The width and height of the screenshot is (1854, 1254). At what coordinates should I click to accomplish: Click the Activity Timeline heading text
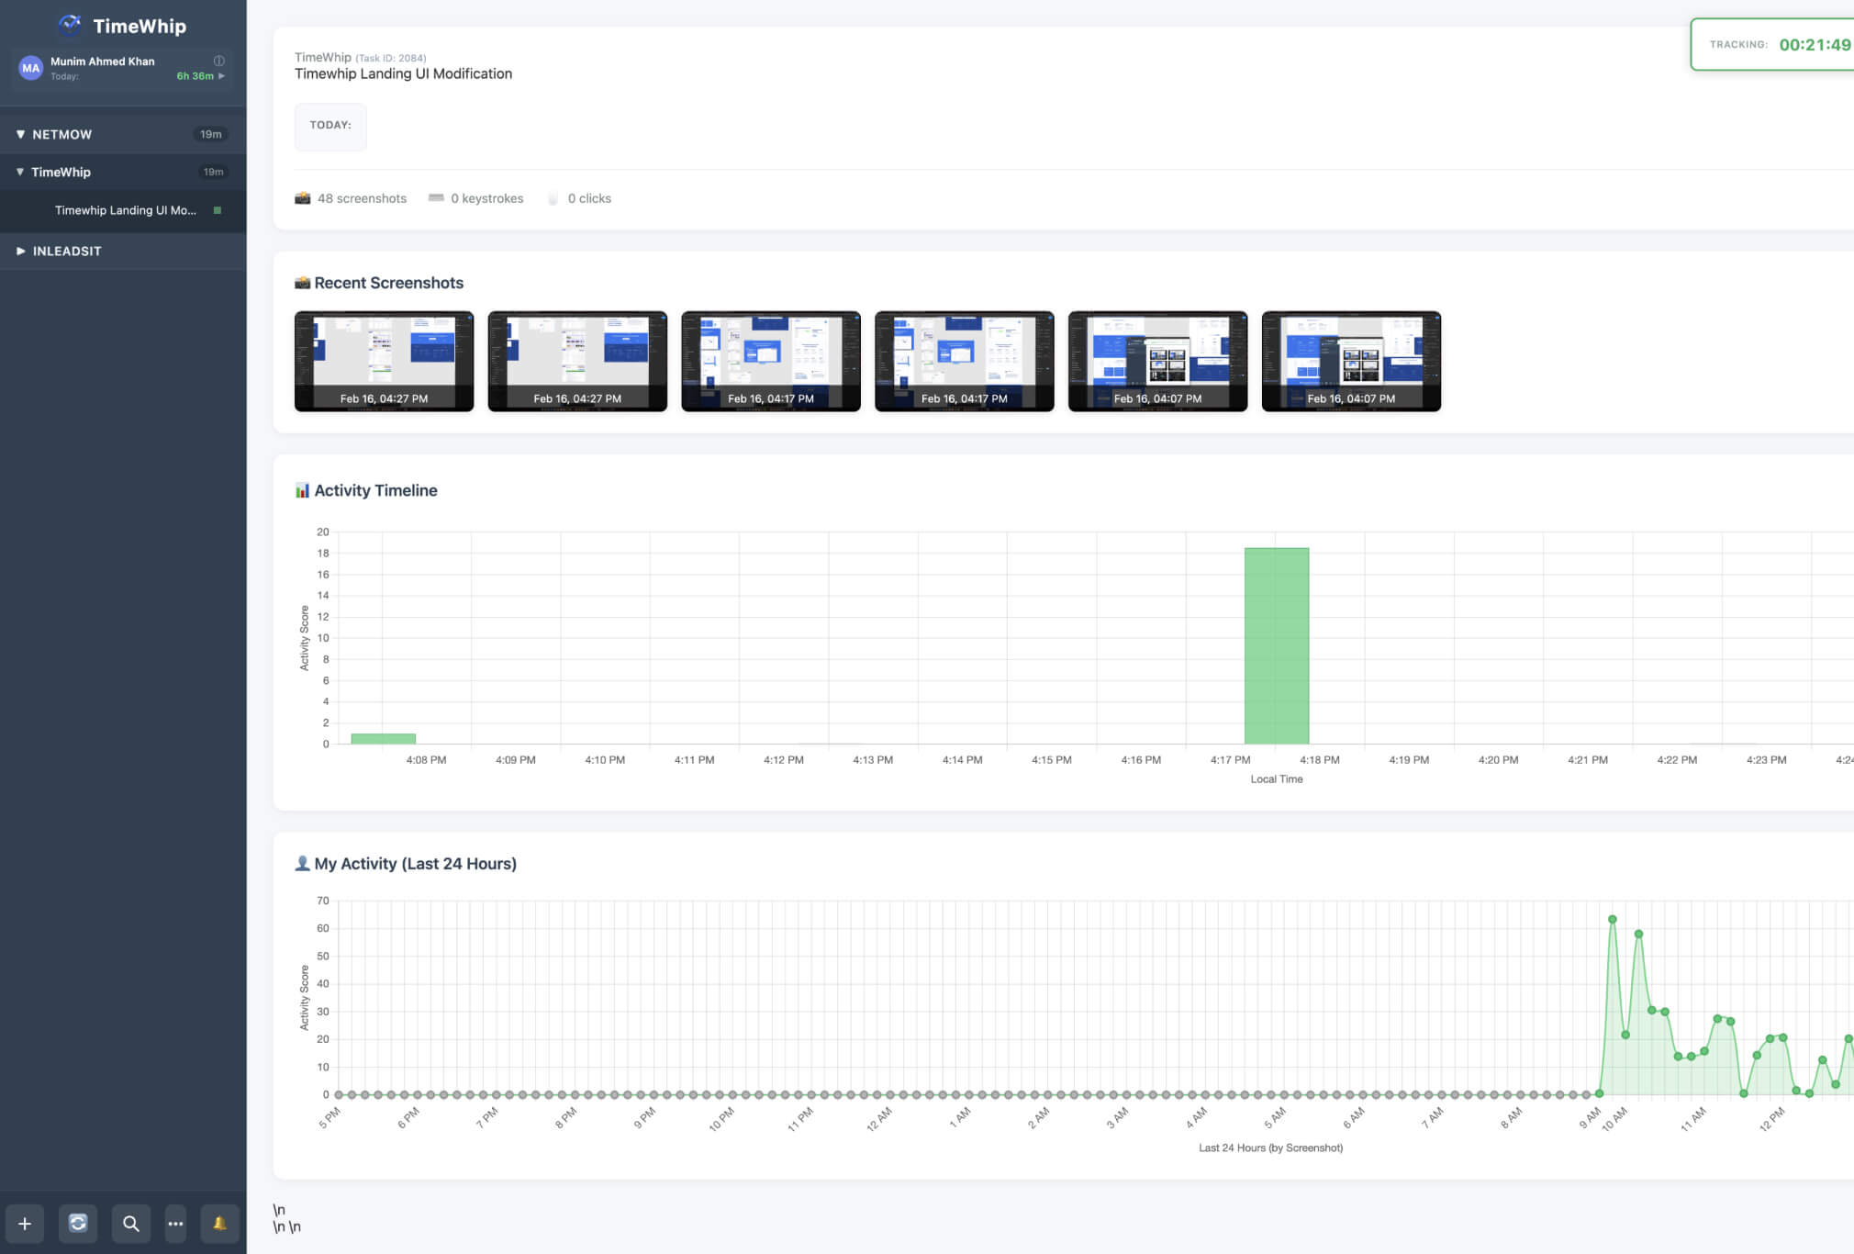376,490
